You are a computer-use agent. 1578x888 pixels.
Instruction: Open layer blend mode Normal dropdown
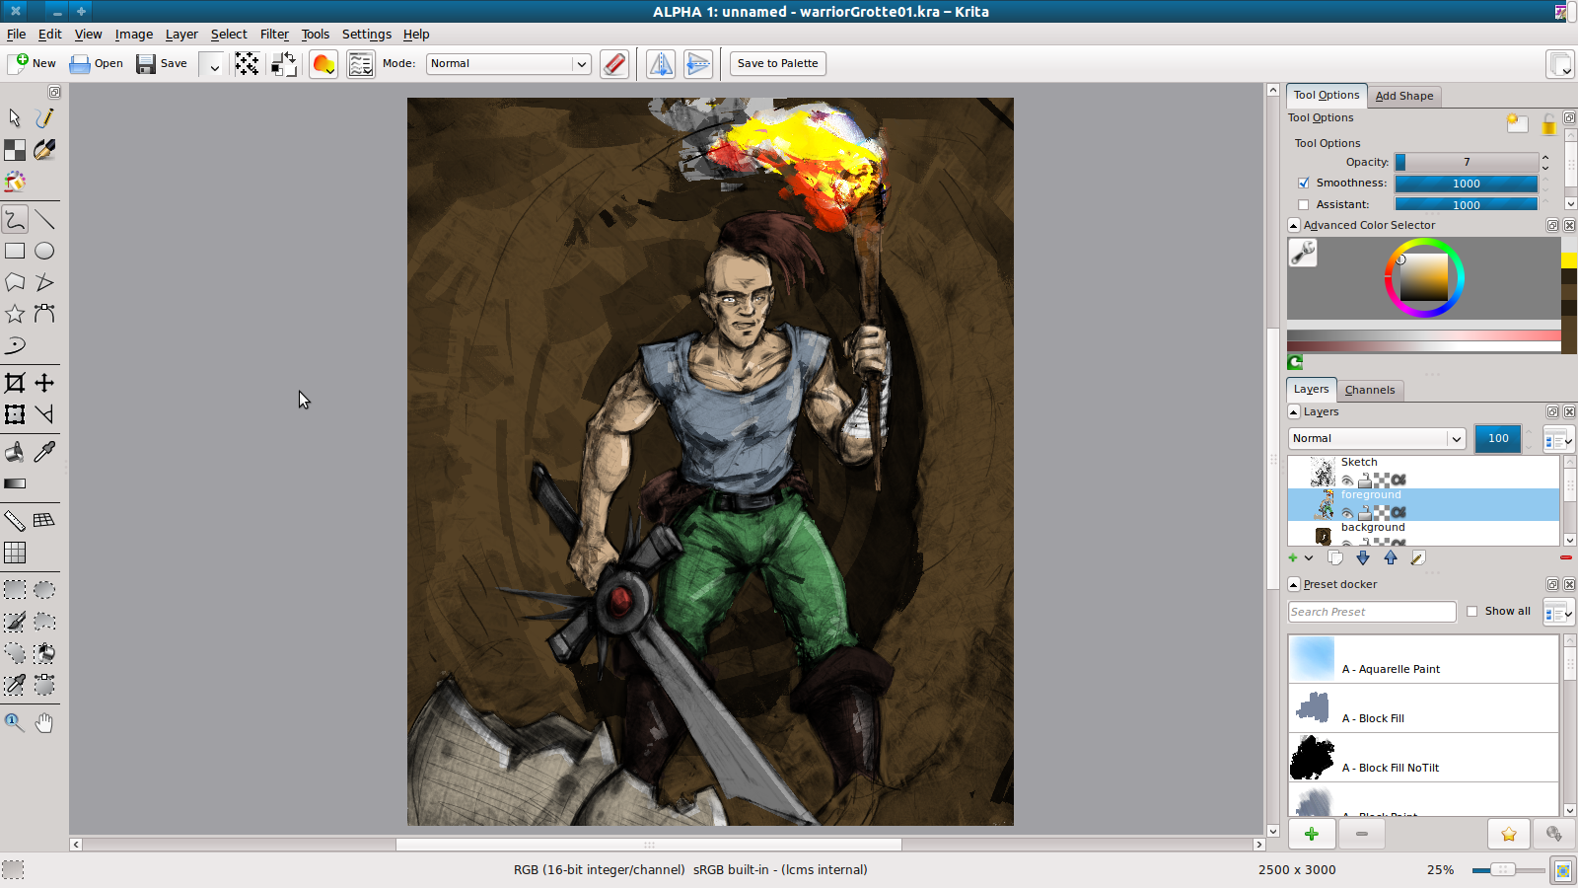[1378, 439]
